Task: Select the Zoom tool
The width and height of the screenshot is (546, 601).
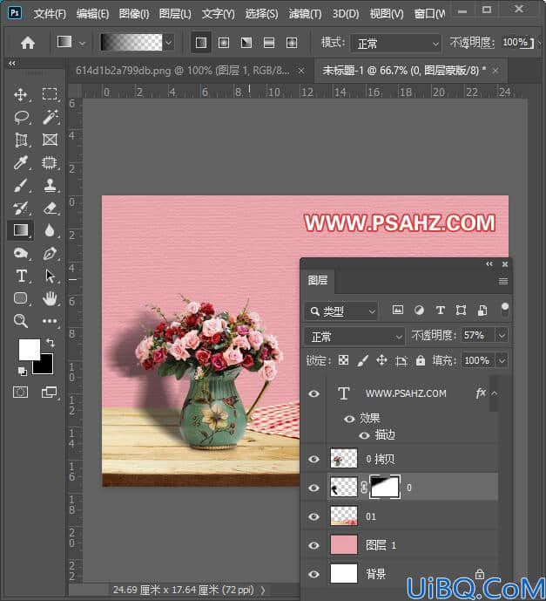Action: tap(21, 321)
